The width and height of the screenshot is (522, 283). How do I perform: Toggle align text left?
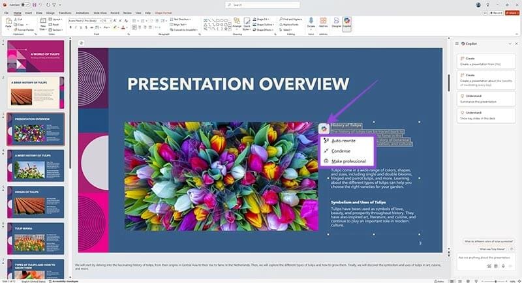(x=134, y=27)
